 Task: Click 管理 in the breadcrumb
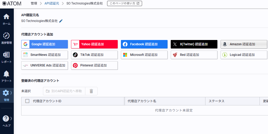tap(34, 3)
